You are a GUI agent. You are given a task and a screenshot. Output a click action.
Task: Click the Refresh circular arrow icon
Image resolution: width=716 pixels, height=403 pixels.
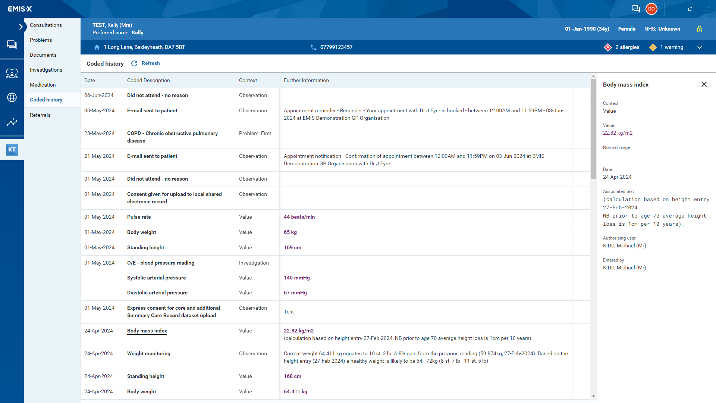click(x=134, y=63)
